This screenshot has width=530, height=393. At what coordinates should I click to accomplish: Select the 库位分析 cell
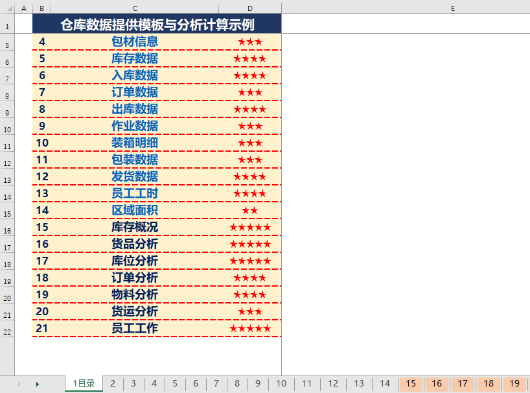coord(135,261)
